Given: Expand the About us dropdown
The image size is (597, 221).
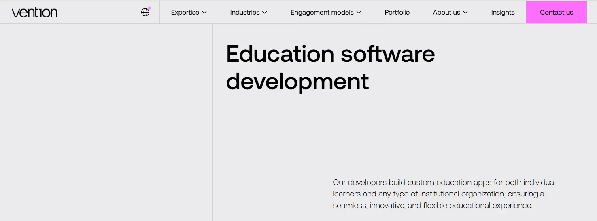Looking at the screenshot, I should 450,12.
